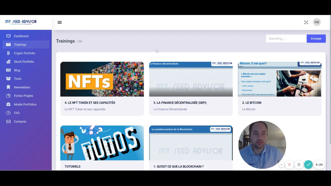Open the Tutoriels training title
Viewport: 331px width, 186px height.
pyautogui.click(x=72, y=166)
